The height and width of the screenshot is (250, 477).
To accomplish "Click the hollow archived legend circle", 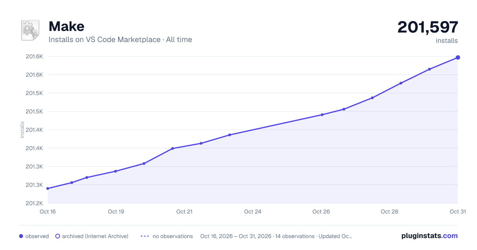I will 58,236.
